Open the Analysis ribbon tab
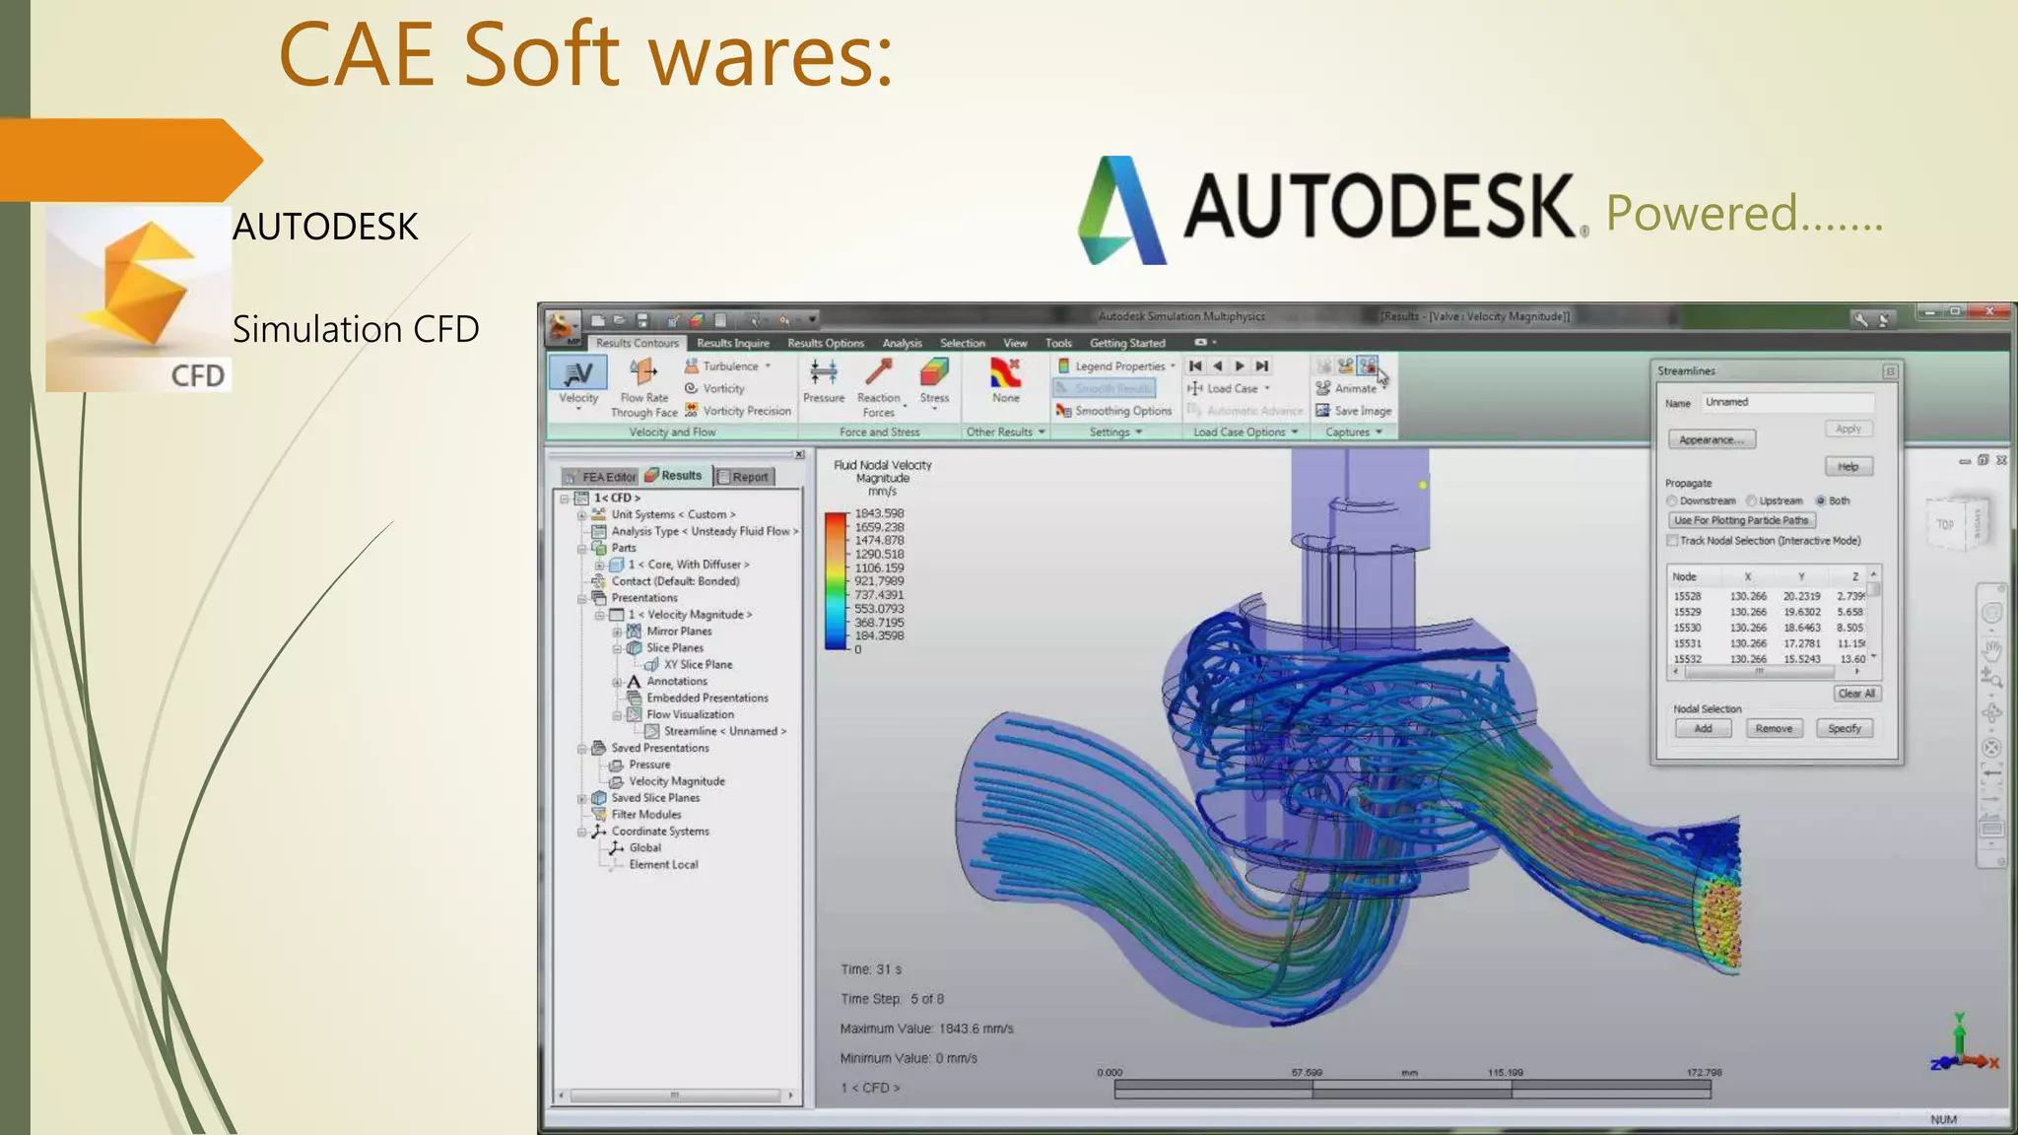The height and width of the screenshot is (1135, 2018). [x=903, y=343]
